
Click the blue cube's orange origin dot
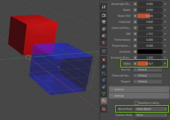pos(58,67)
